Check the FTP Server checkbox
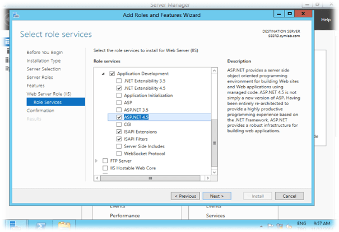 (105, 160)
